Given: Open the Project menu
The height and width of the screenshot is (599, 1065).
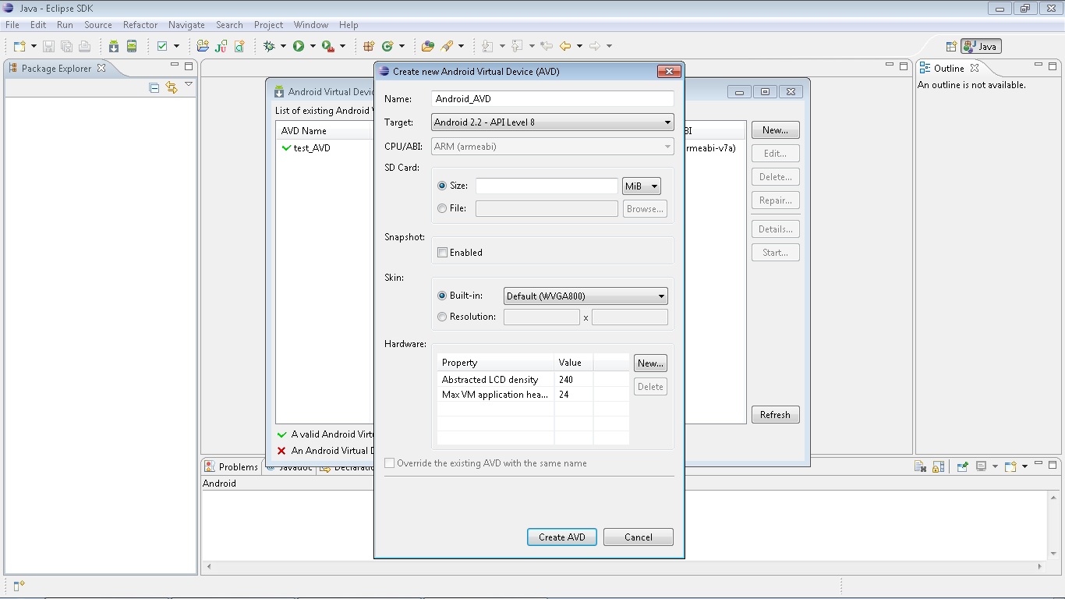Looking at the screenshot, I should (268, 25).
